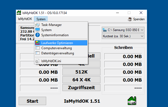Image resolution: width=168 pixels, height=107 pixels.
Task: Click the left-column 0.00 MB value in the 512K row
Action: (x=39, y=72)
